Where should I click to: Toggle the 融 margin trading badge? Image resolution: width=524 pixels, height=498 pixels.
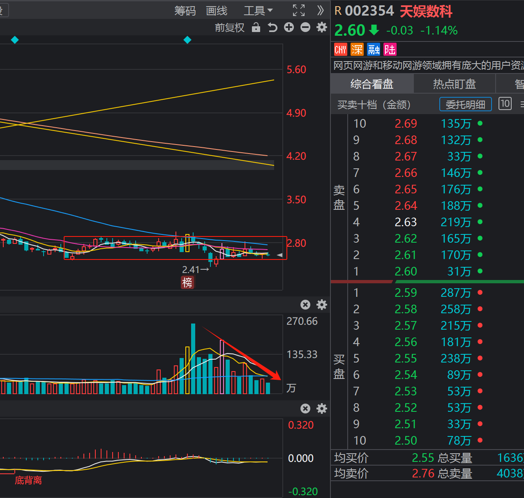click(x=374, y=50)
